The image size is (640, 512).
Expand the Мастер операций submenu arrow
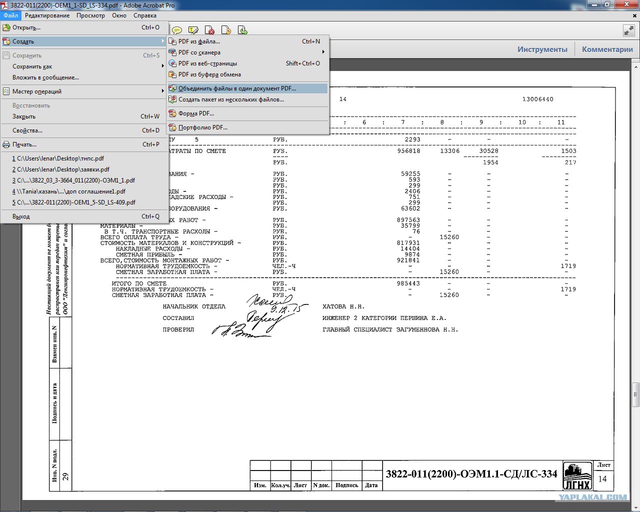coord(162,91)
